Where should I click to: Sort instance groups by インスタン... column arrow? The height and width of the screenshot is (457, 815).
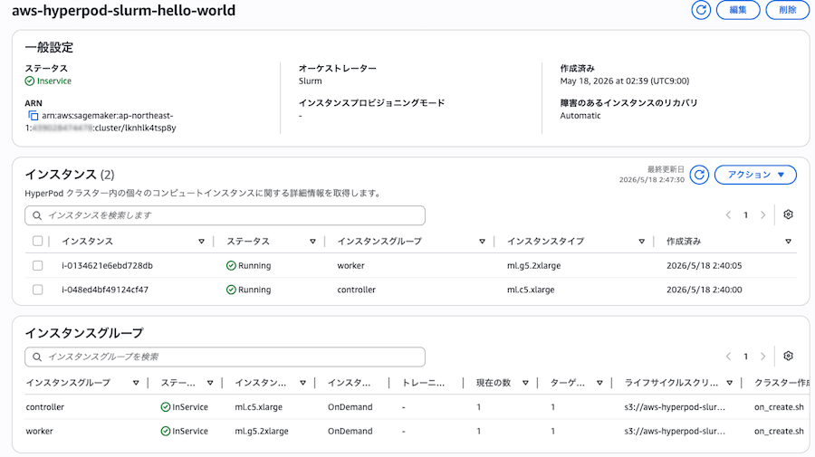tap(302, 383)
